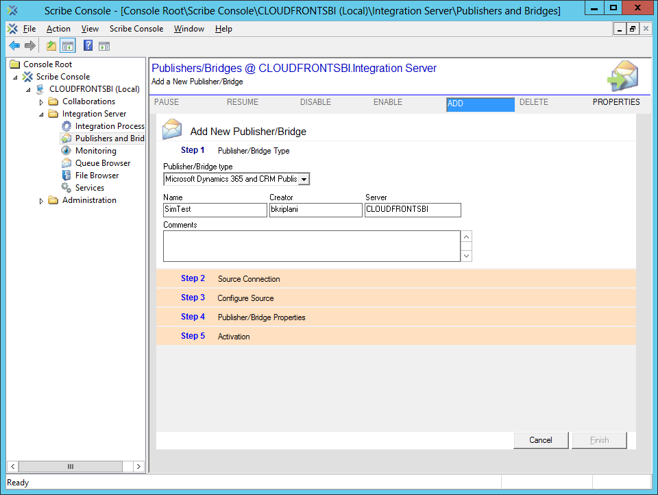Open the Publisher/Bridge type dropdown
This screenshot has width=658, height=495.
(304, 179)
